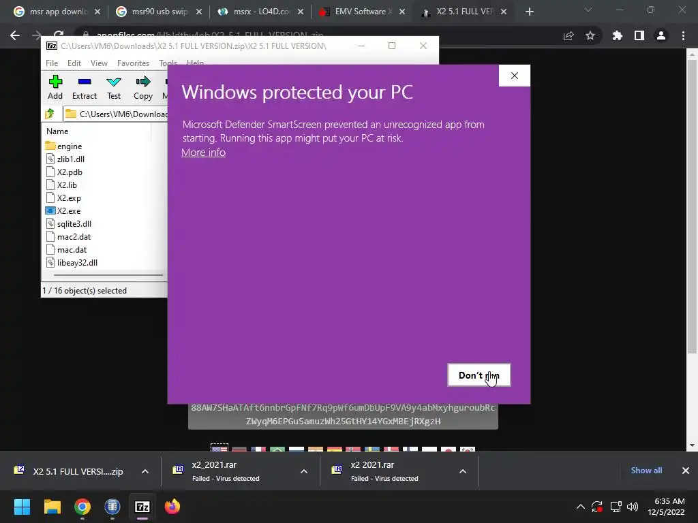Select X2.exp in the file list
The width and height of the screenshot is (698, 523).
63,198
